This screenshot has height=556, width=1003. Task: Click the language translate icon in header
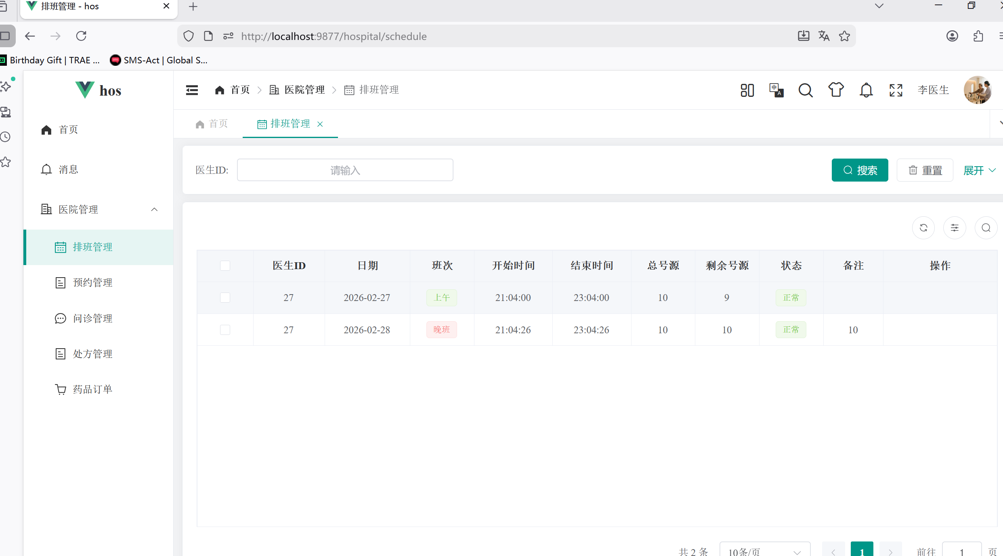click(x=776, y=90)
